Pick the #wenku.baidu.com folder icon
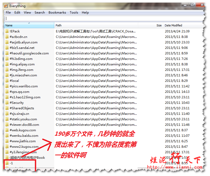Screen dimensions: 210x176 click(x=7, y=135)
